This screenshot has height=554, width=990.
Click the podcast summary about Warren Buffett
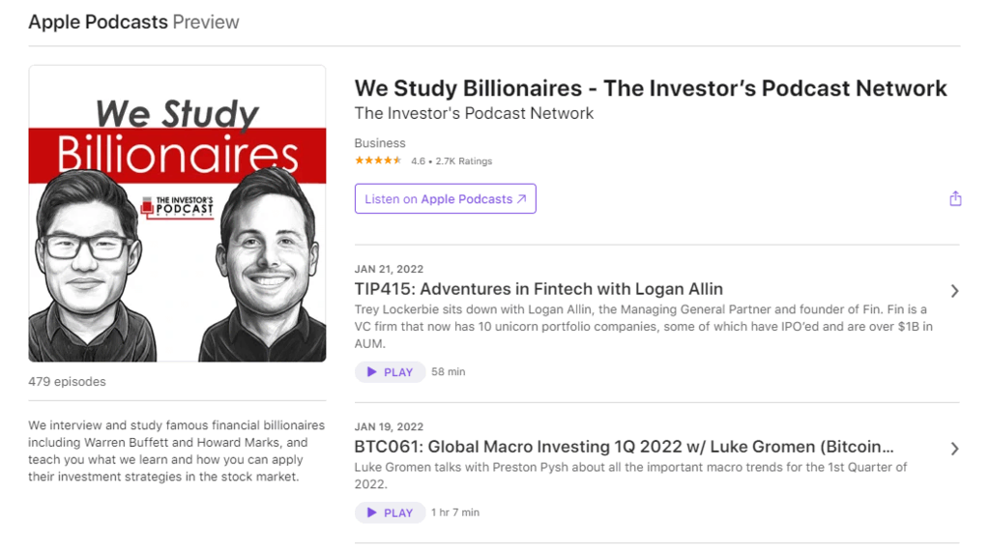176,452
